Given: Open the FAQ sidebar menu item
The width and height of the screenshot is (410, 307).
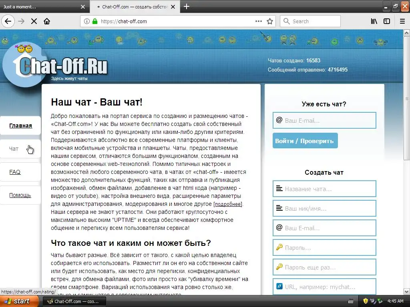Looking at the screenshot, I should (x=15, y=172).
